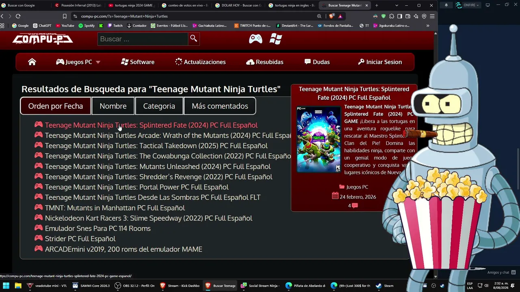The width and height of the screenshot is (520, 292).
Task: Select the Orden por Fecha tab
Action: [56, 106]
